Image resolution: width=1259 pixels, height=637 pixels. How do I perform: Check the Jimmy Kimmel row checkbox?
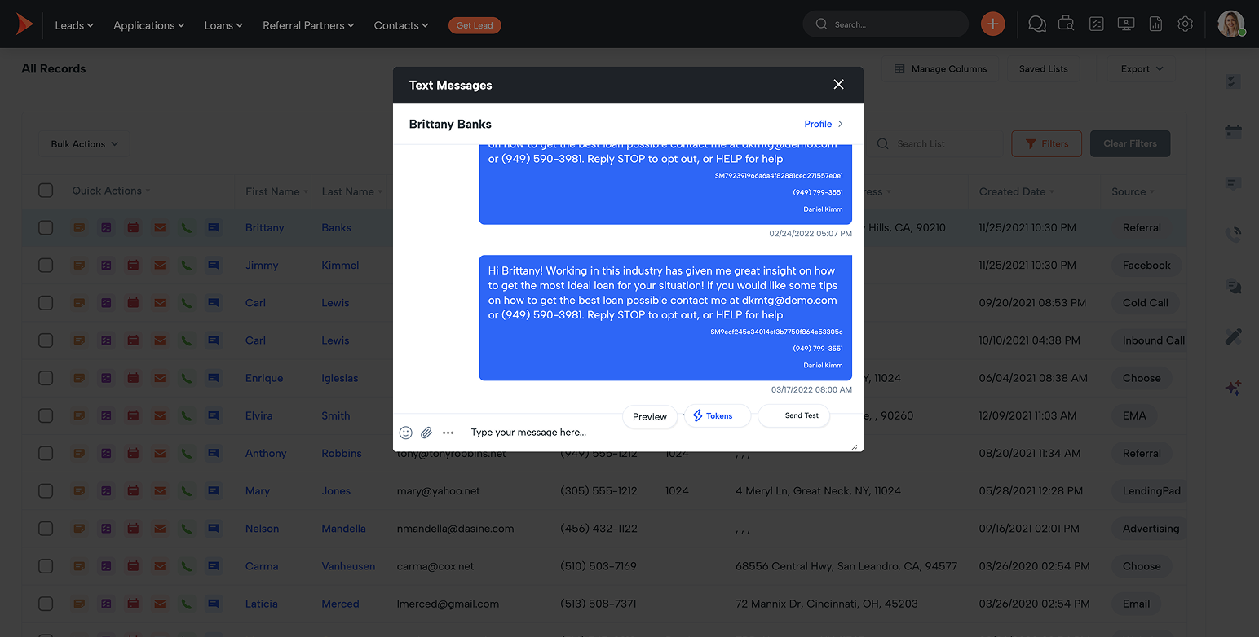pos(46,266)
